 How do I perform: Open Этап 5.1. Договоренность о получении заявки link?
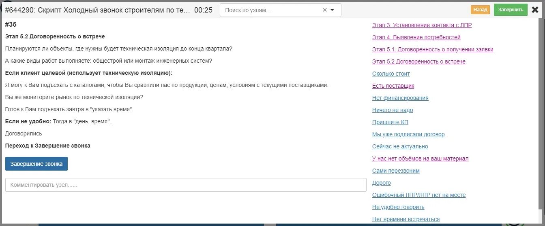click(x=433, y=49)
